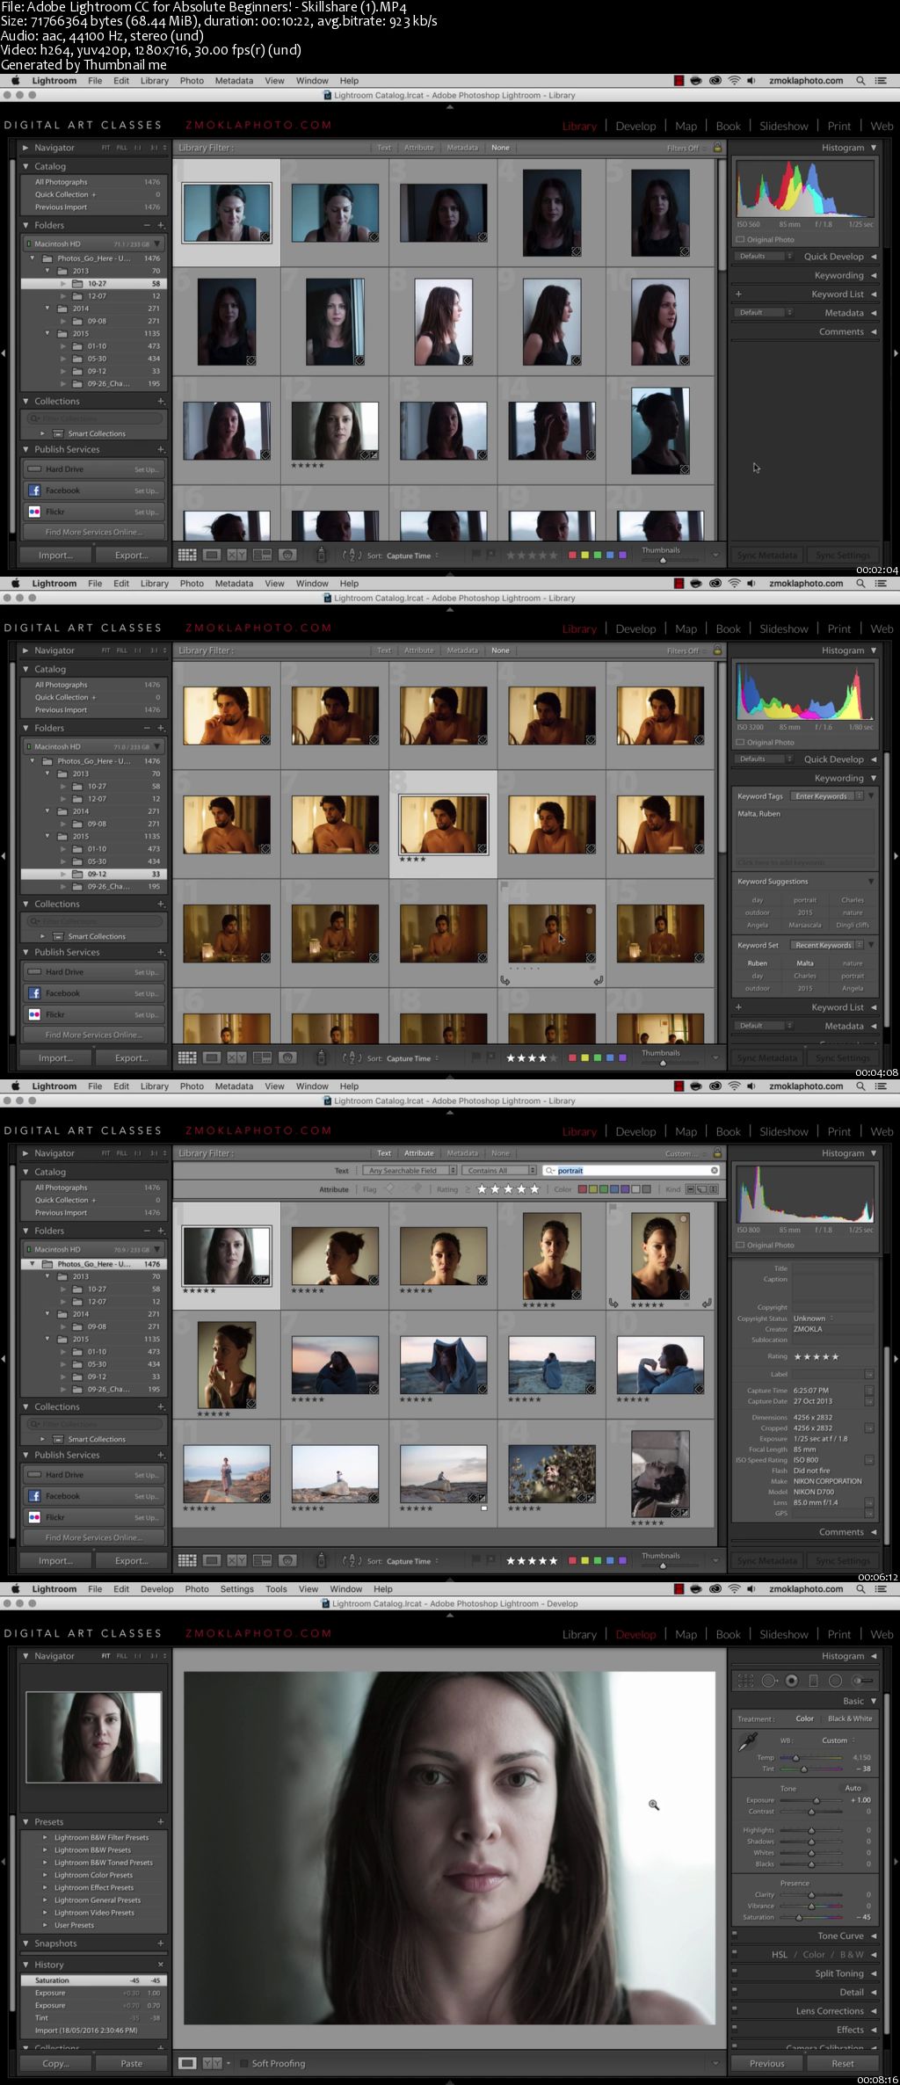Click the plus icon on Presets panel header

pos(161,1821)
